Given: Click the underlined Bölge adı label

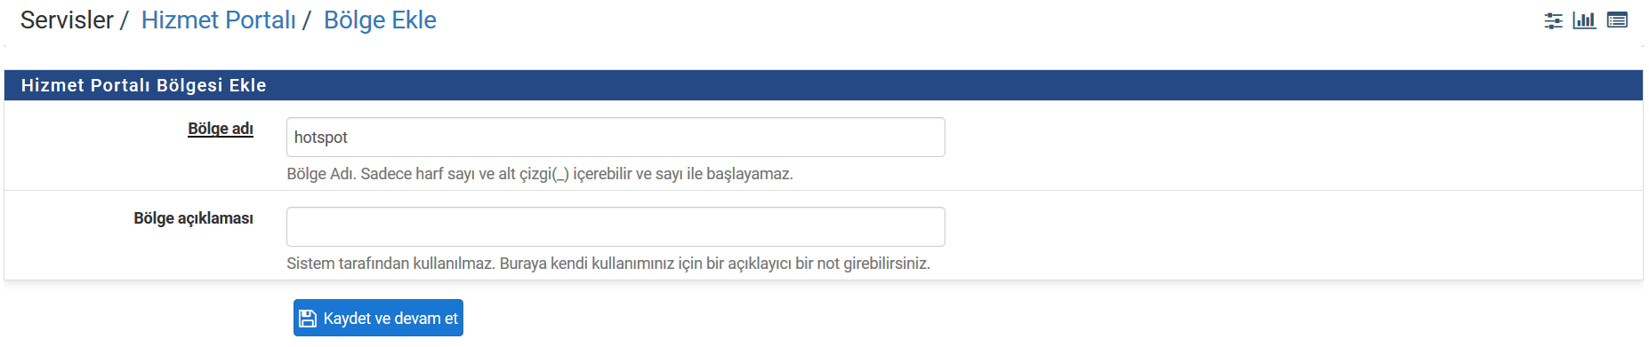Looking at the screenshot, I should pyautogui.click(x=221, y=129).
